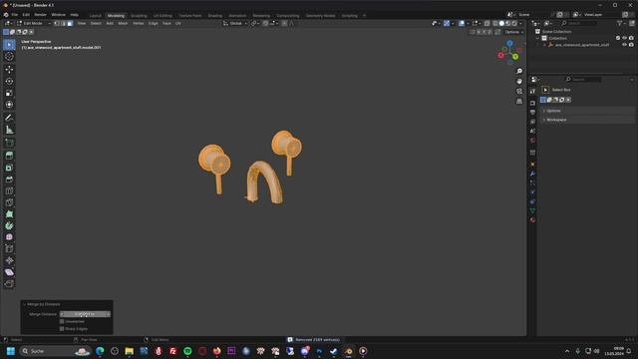Toggle the camera view icon in viewport
Viewport: 638px width, 359px height.
[x=519, y=91]
